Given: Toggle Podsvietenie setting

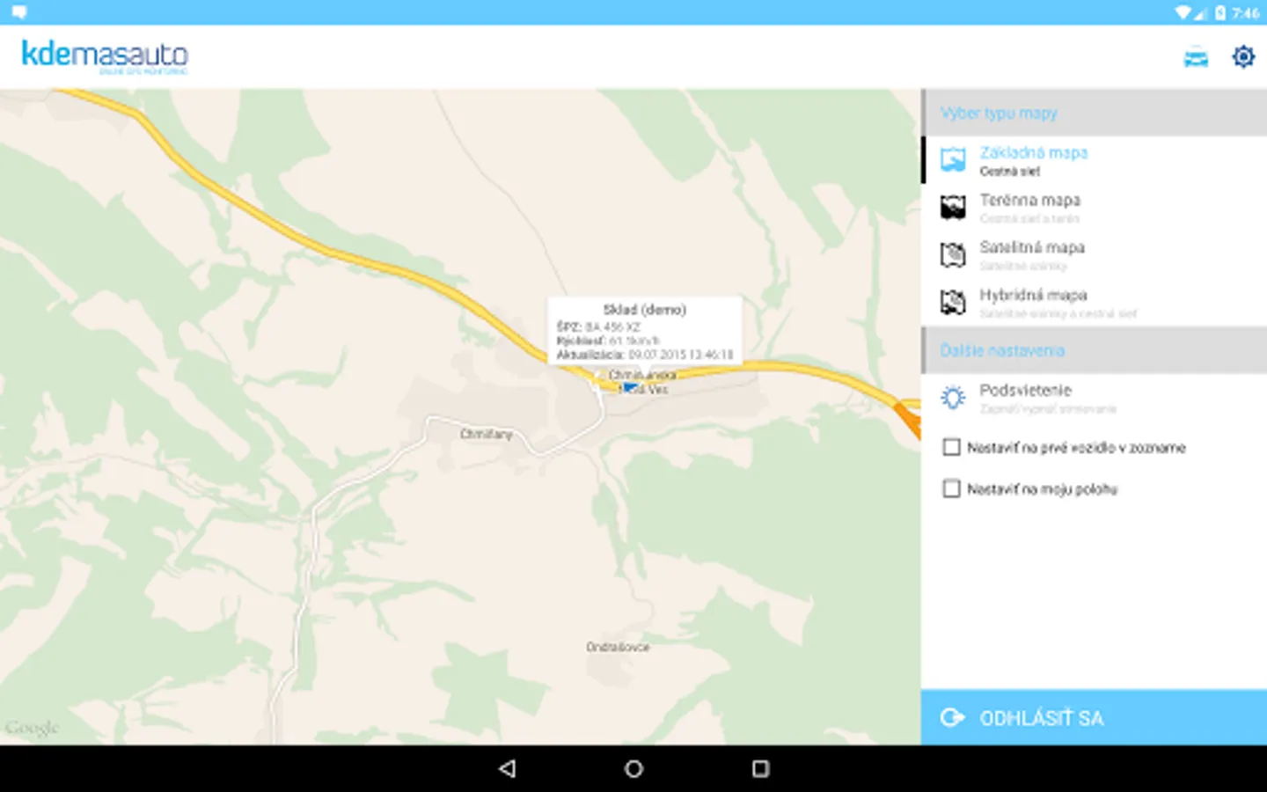Looking at the screenshot, I should tap(1095, 398).
